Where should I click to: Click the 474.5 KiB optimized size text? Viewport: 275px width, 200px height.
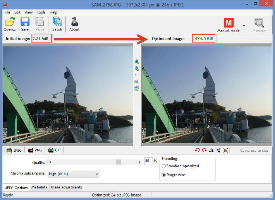[204, 39]
